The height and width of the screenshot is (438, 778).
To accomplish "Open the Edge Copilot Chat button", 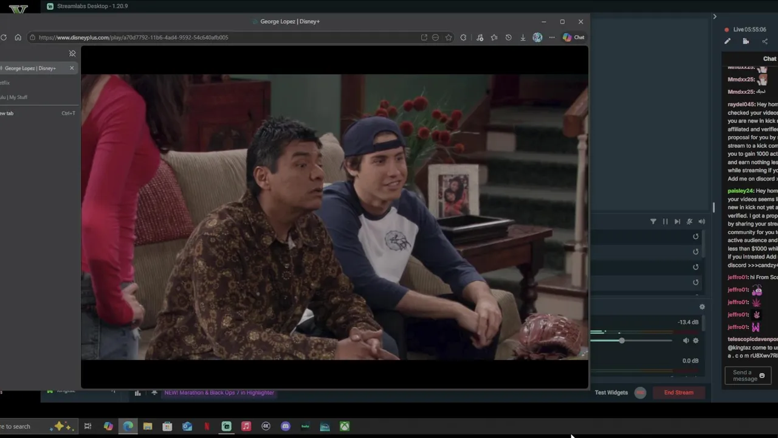I will (573, 37).
